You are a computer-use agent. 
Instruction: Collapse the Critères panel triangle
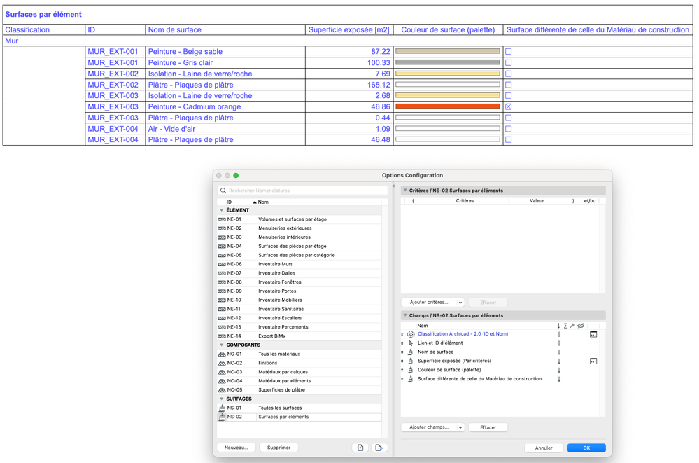click(x=405, y=191)
